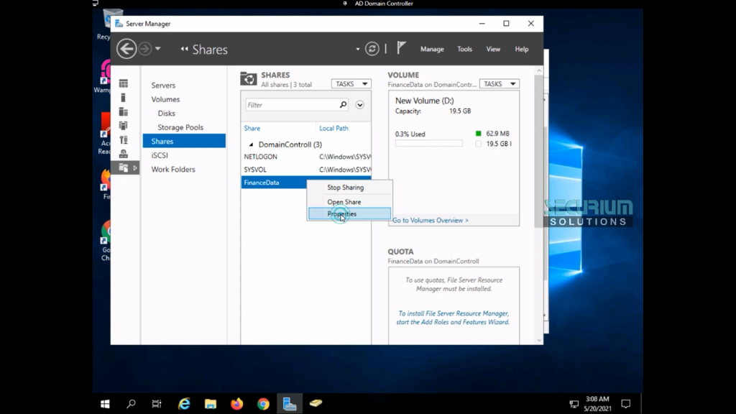Open SHARES tile TASKS dropdown
This screenshot has height=414, width=736.
351,83
